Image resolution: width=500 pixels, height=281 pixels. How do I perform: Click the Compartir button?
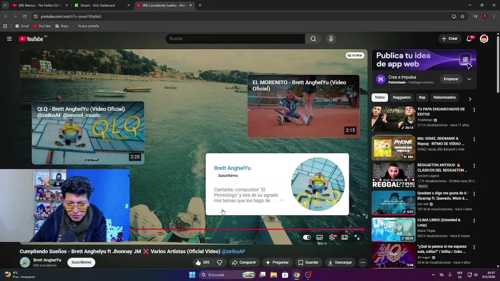click(x=244, y=262)
